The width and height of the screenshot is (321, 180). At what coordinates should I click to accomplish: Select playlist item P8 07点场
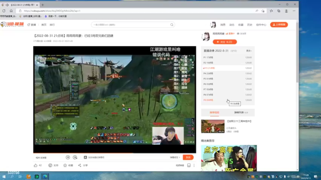[228, 94]
